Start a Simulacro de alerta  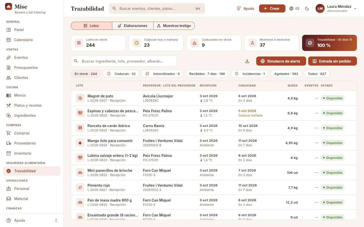click(281, 61)
